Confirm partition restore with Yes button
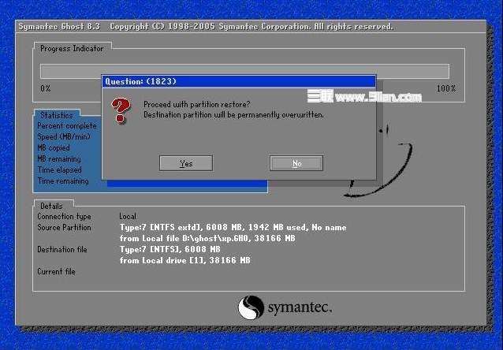The image size is (503, 350). [x=186, y=163]
